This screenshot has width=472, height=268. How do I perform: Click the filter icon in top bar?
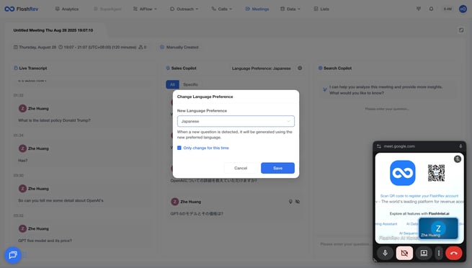(419, 9)
